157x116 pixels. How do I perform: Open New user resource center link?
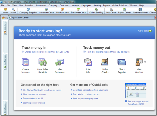pyautogui.click(x=35, y=94)
